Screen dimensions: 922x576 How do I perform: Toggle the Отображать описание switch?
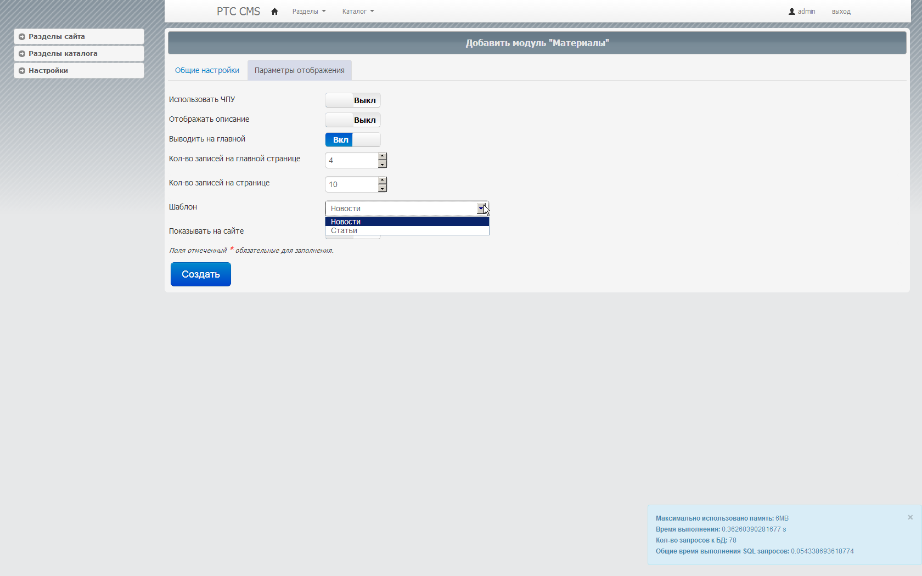353,120
